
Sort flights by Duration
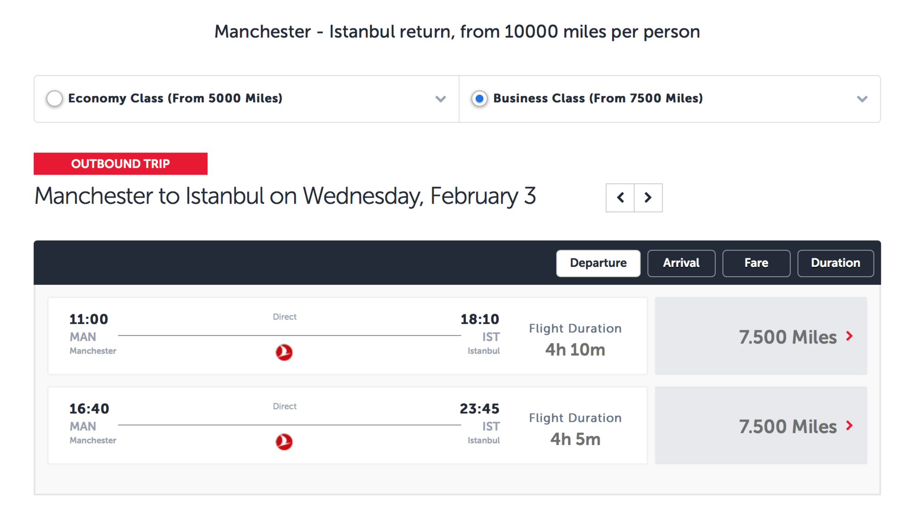835,263
